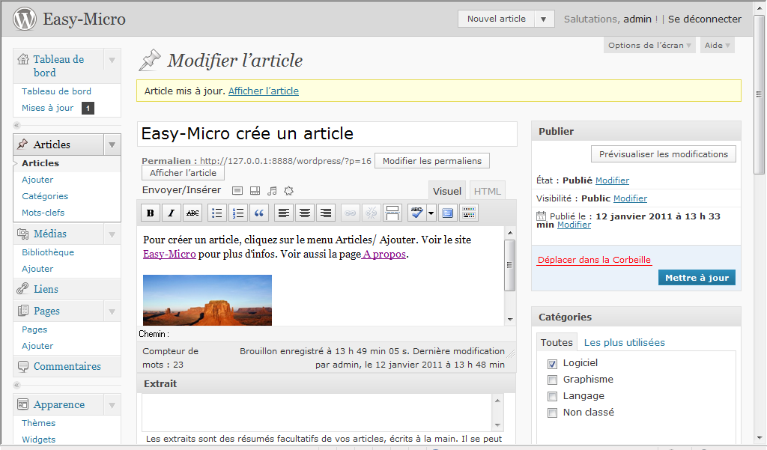Switch to the HTML editor tab
Viewport: 767px width, 450px height.
[487, 191]
